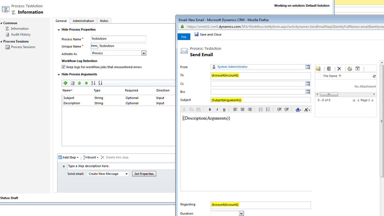Go to next attachments page
The image size is (384, 216).
(x=372, y=100)
